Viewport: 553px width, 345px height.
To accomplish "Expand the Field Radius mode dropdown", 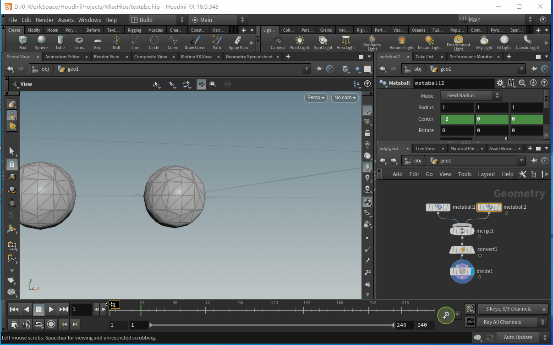I will point(471,95).
